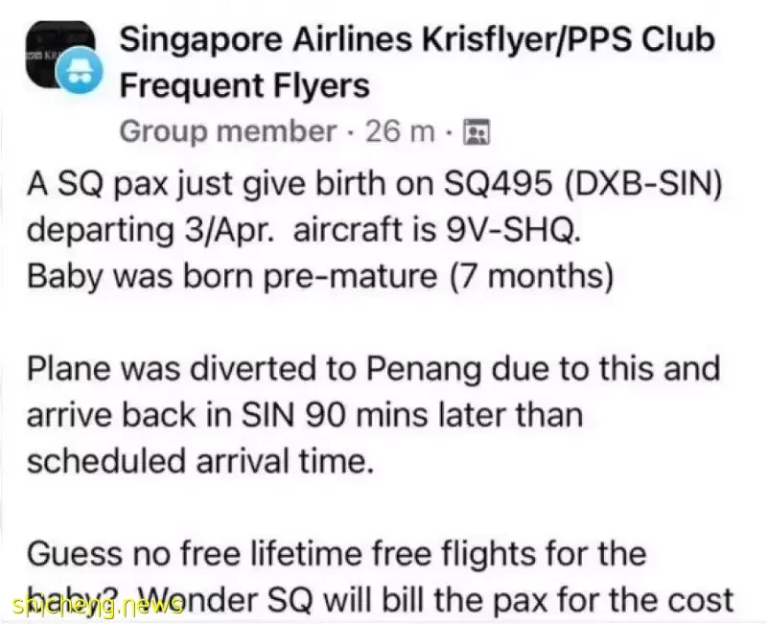Click the 'Group member' label
767x624 pixels.
228,131
